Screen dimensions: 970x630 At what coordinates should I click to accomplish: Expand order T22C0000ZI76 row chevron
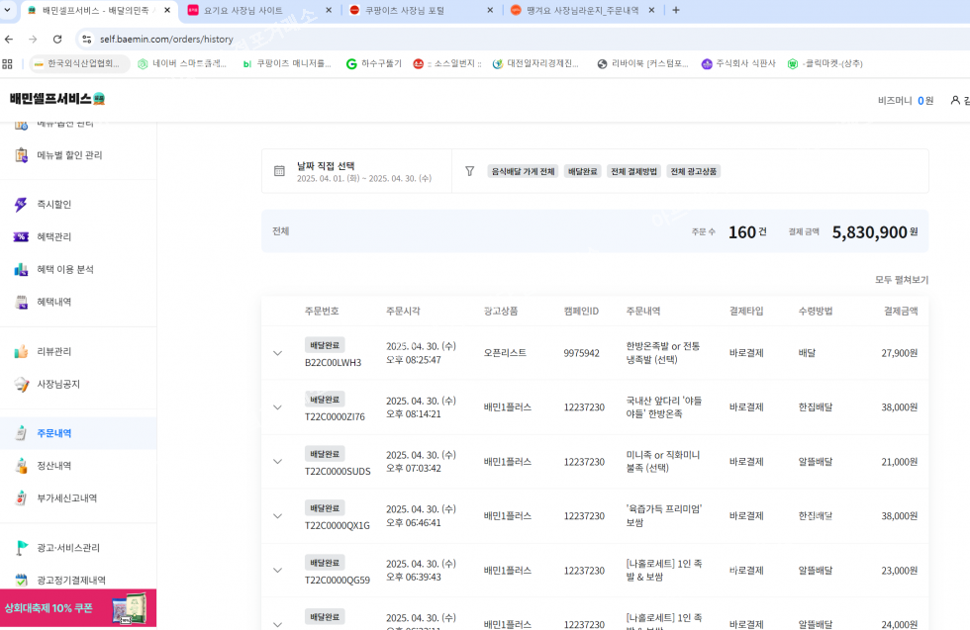(278, 407)
